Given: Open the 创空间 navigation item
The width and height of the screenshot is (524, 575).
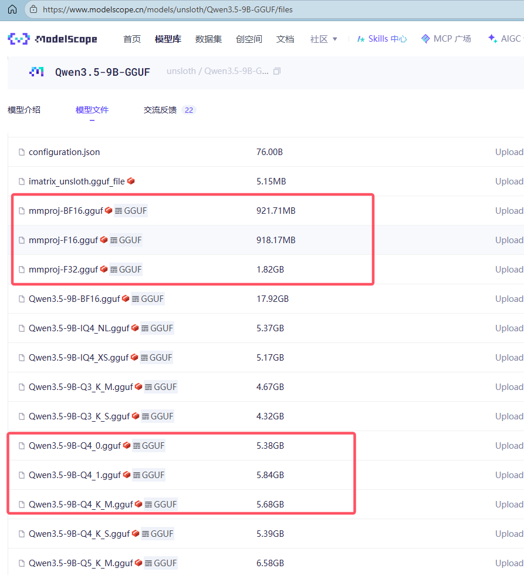Looking at the screenshot, I should pos(249,39).
